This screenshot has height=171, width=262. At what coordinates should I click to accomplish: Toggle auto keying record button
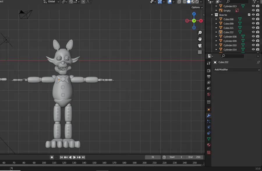pyautogui.click(x=52, y=157)
